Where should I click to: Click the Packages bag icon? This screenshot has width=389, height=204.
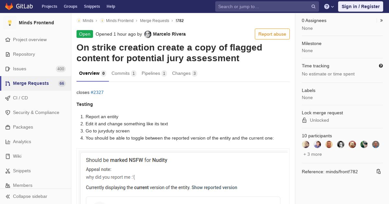click(x=8, y=127)
